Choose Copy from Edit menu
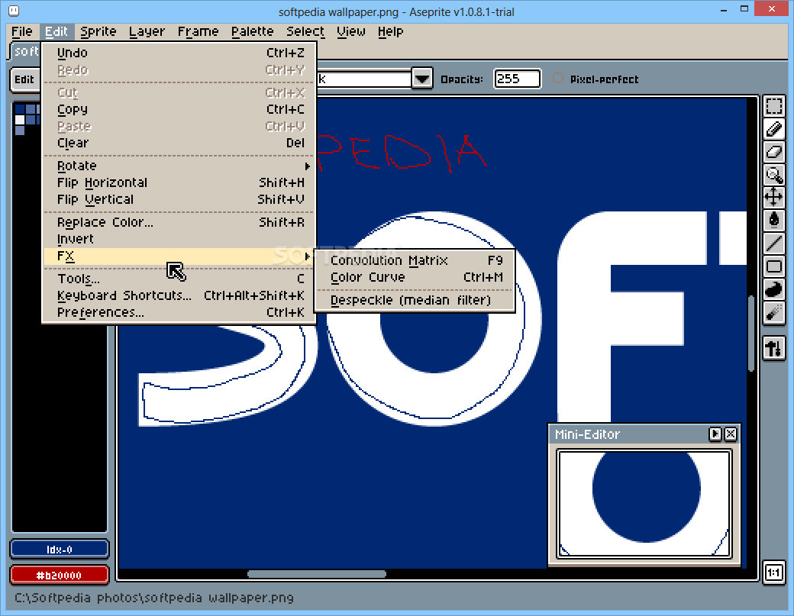794x616 pixels. click(x=179, y=109)
